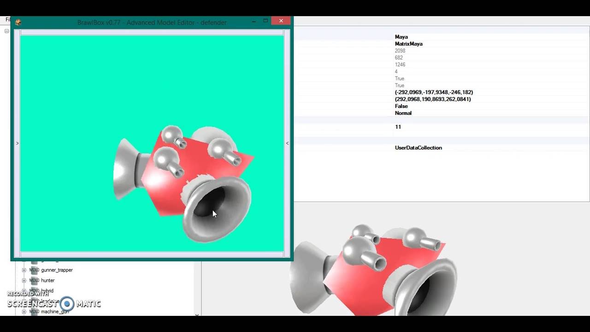590x332 pixels.
Task: Expand the hunter tree node
Action: coord(24,280)
